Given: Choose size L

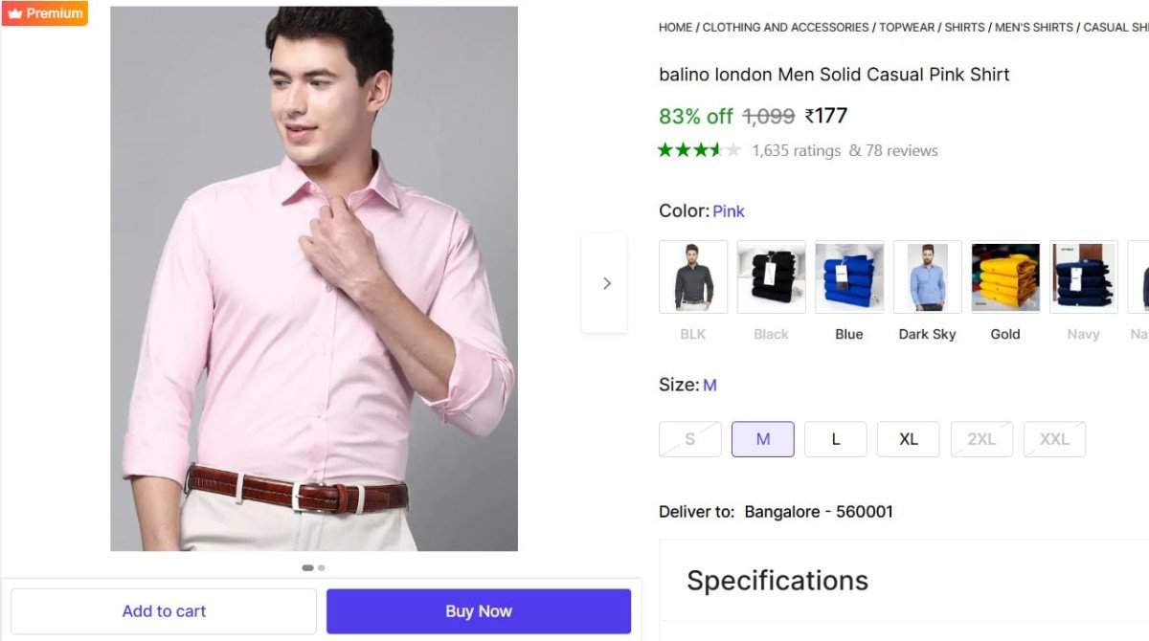Looking at the screenshot, I should tap(836, 439).
